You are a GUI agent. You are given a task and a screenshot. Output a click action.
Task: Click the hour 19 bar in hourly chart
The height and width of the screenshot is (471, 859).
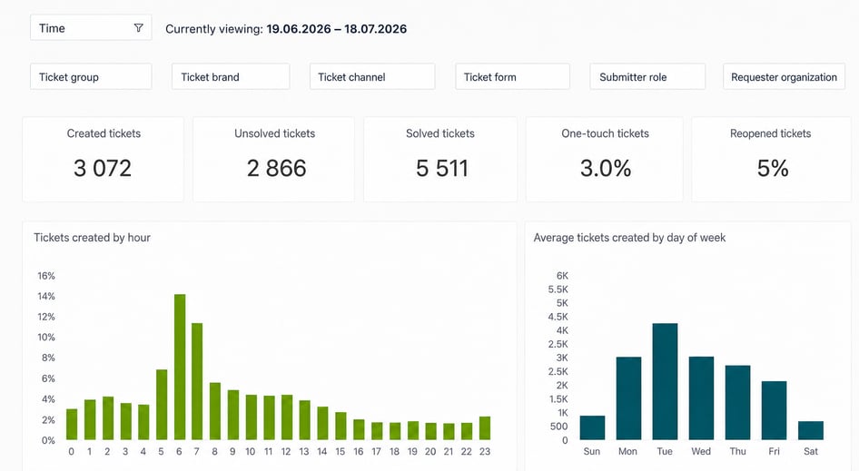(413, 430)
